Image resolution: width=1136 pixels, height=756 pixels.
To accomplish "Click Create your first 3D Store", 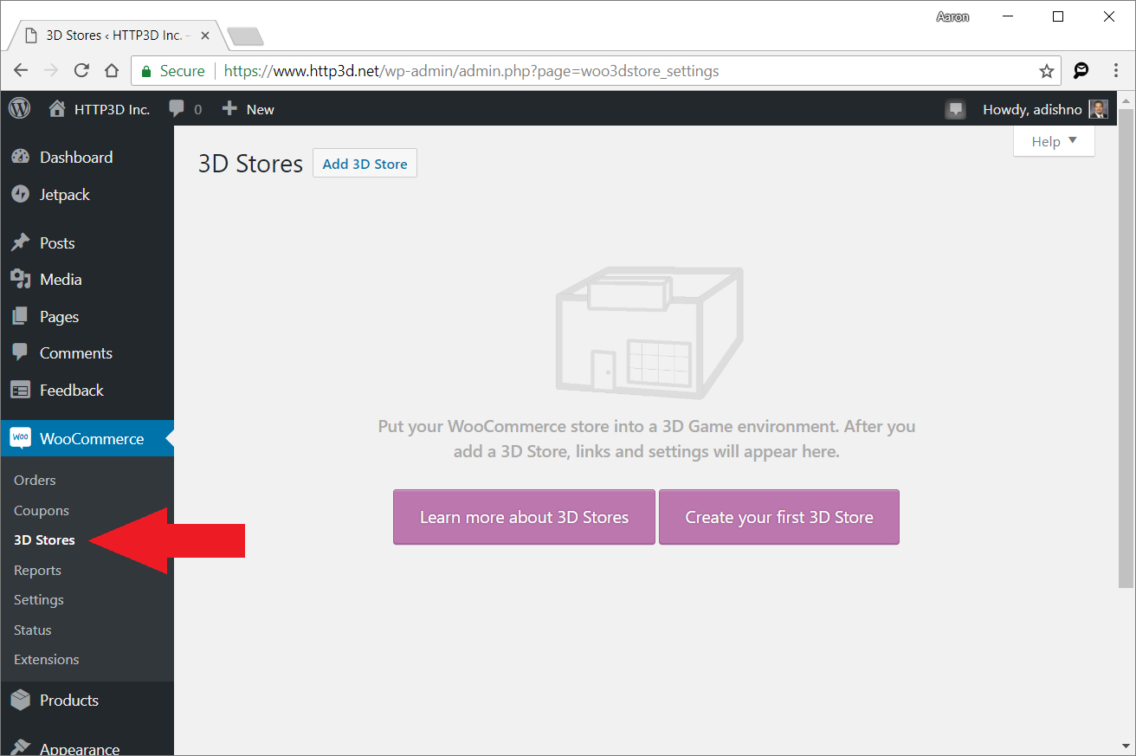I will 779,517.
